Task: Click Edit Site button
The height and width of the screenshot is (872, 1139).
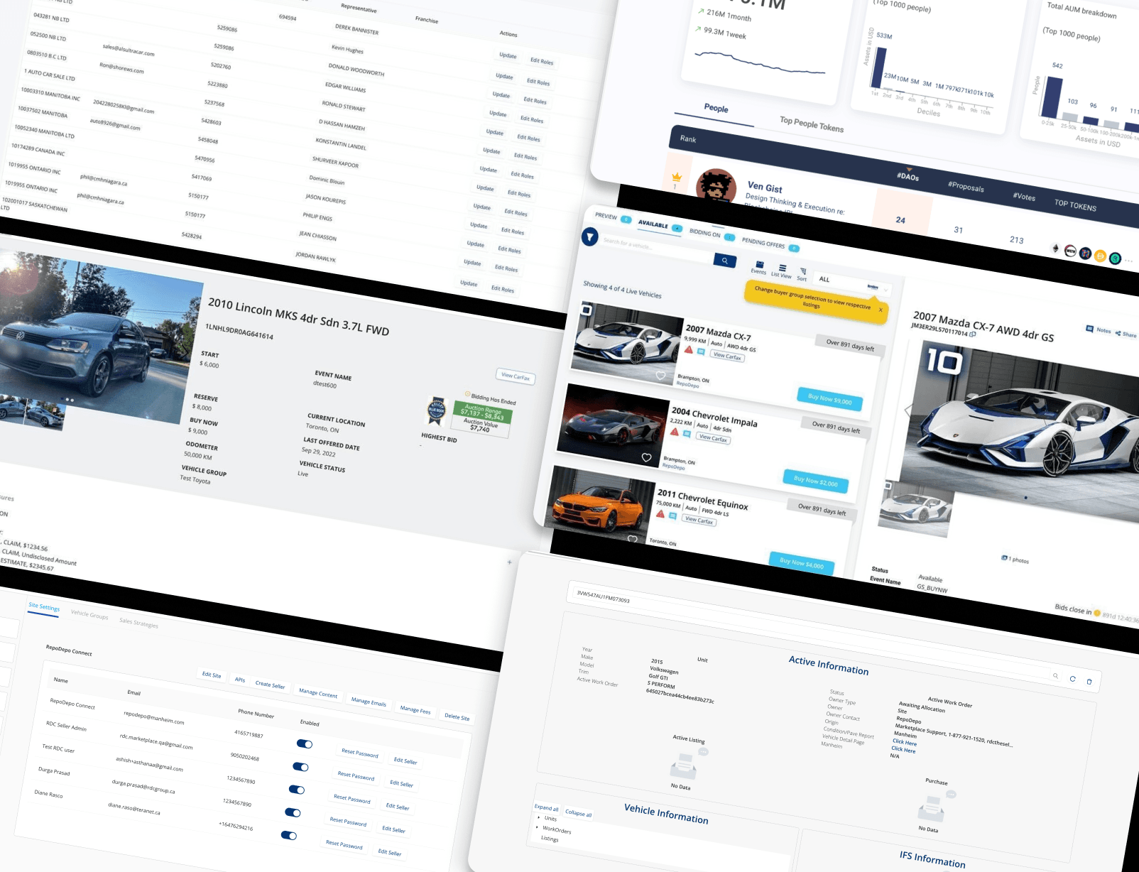Action: 212,675
